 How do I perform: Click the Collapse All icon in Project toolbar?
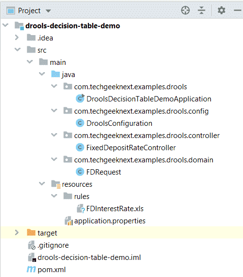202,10
